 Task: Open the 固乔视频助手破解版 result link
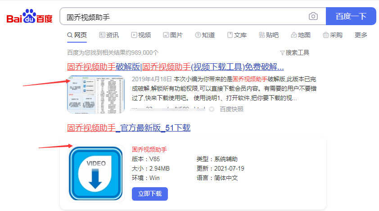(x=176, y=67)
